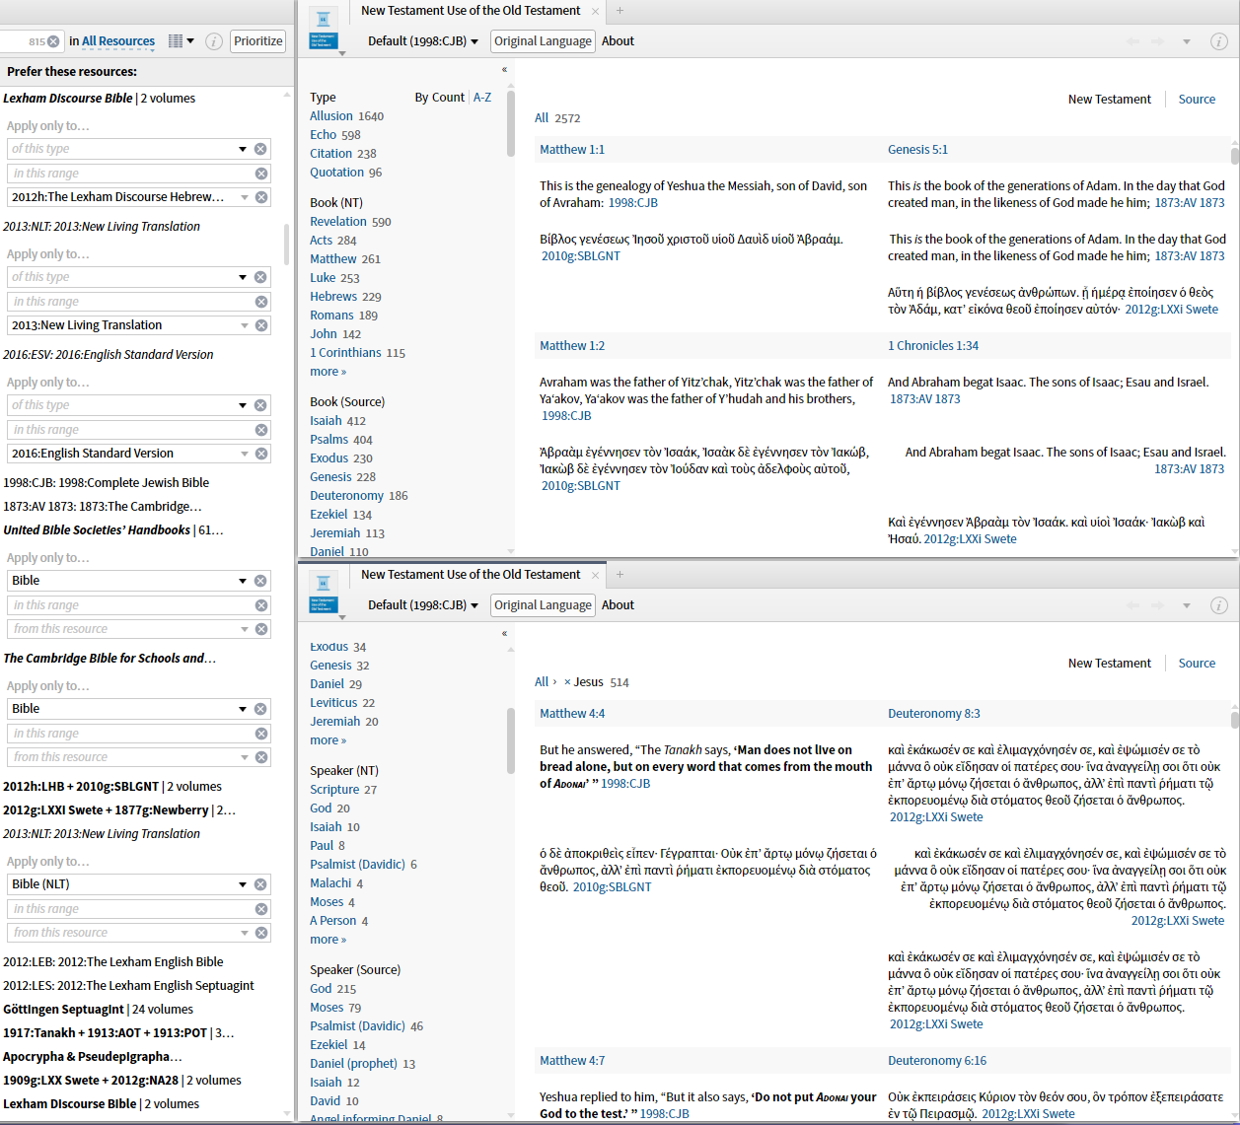Viewport: 1240px width, 1125px height.
Task: Clear the 2013:New Living Translation resource field
Action: coord(261,325)
